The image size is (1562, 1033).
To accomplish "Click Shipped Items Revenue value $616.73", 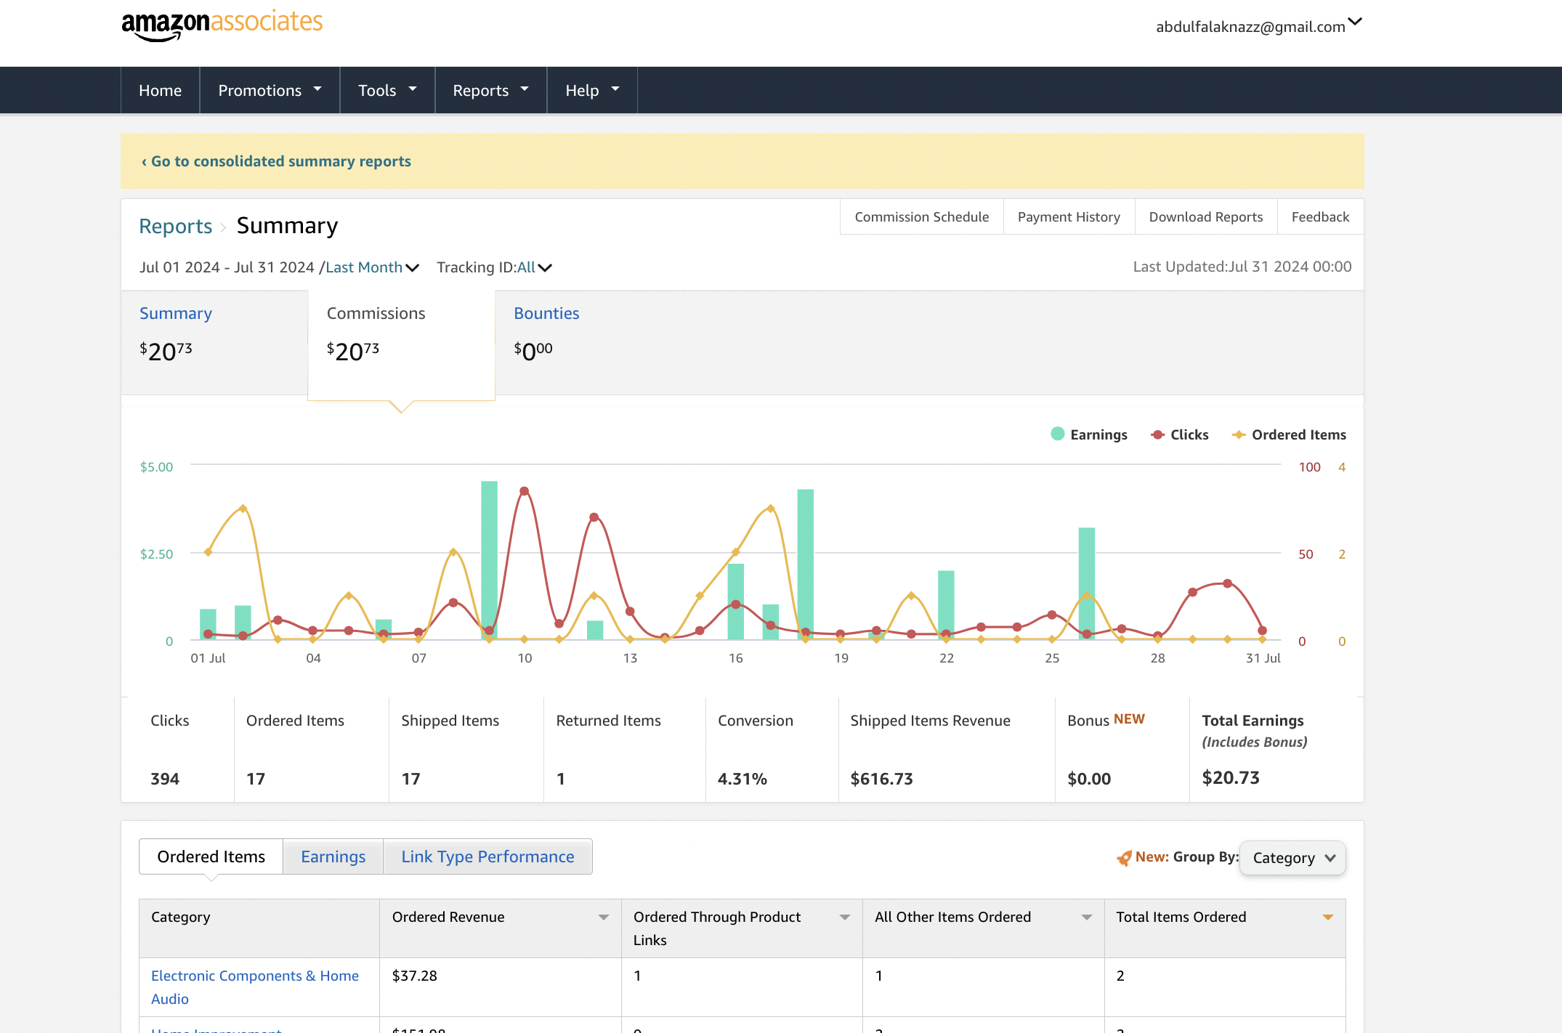I will click(x=881, y=779).
